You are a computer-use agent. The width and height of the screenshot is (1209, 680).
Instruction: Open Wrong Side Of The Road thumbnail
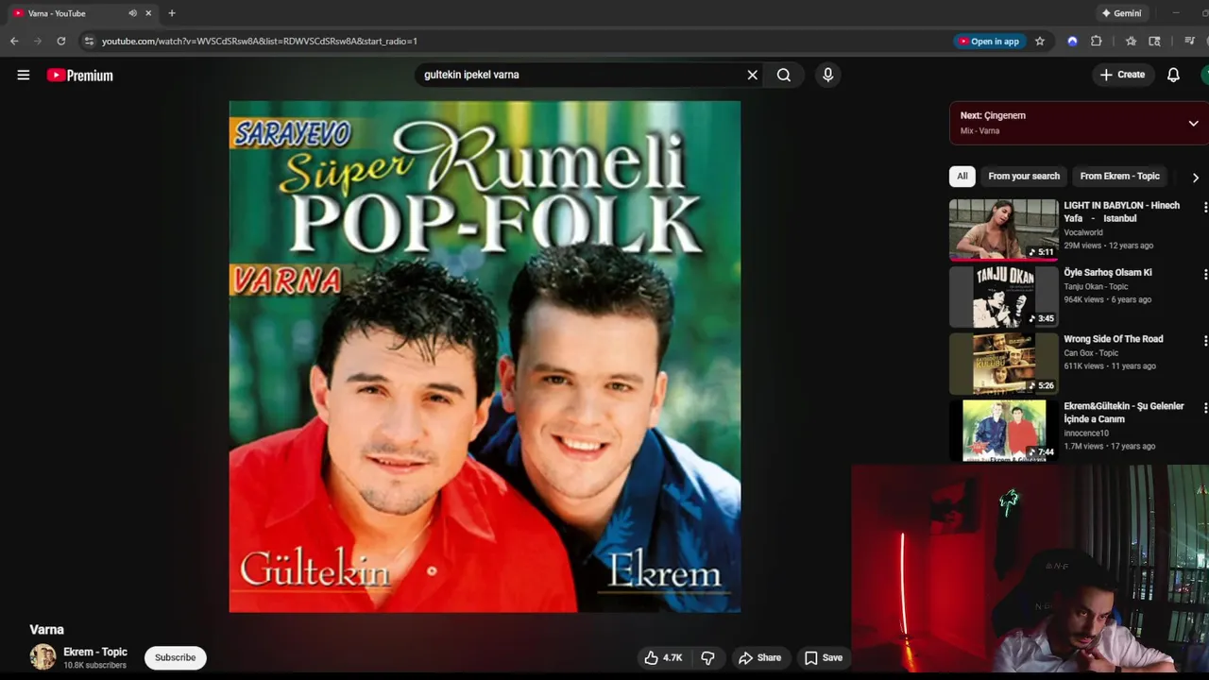pyautogui.click(x=1004, y=364)
